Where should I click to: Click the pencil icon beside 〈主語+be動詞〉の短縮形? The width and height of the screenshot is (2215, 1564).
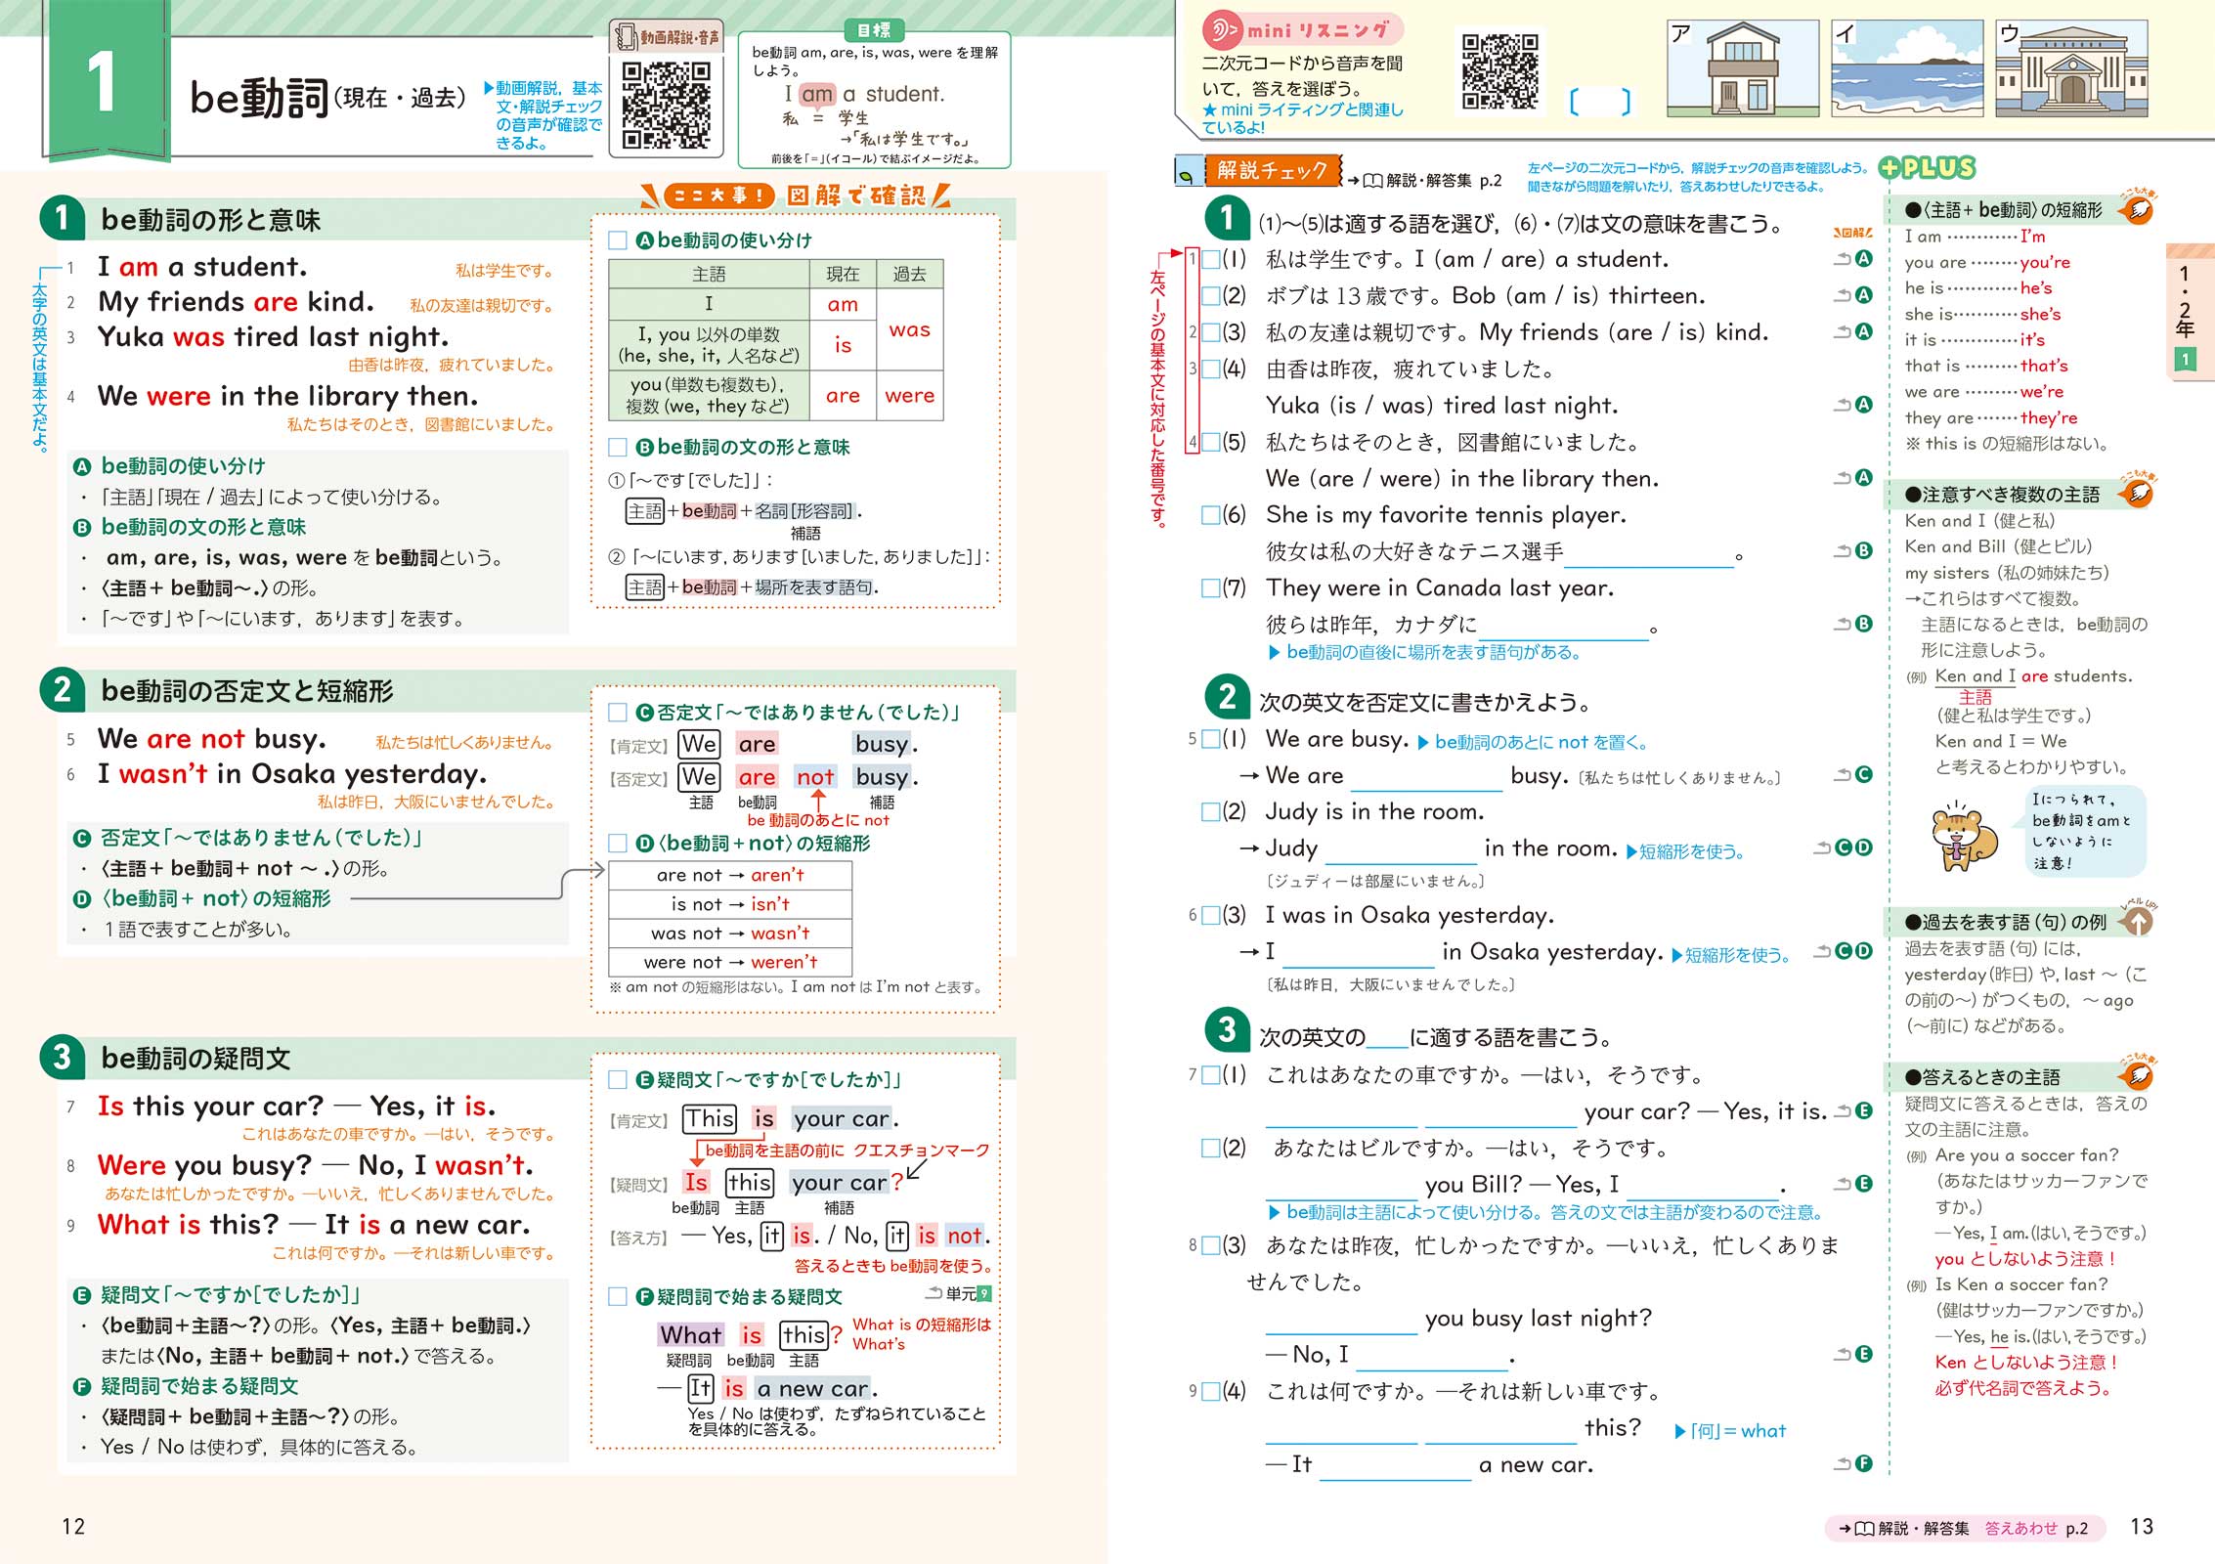click(2138, 209)
